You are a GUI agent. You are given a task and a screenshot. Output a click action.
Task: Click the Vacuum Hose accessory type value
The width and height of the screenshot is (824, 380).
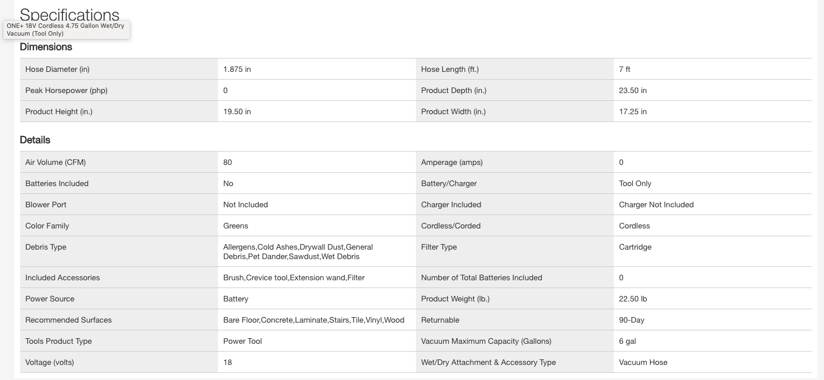[643, 362]
